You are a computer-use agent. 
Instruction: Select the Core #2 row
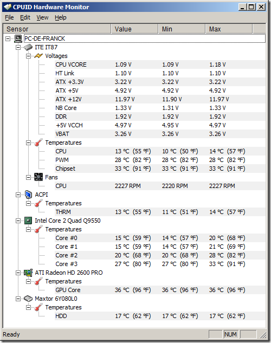[160, 255]
